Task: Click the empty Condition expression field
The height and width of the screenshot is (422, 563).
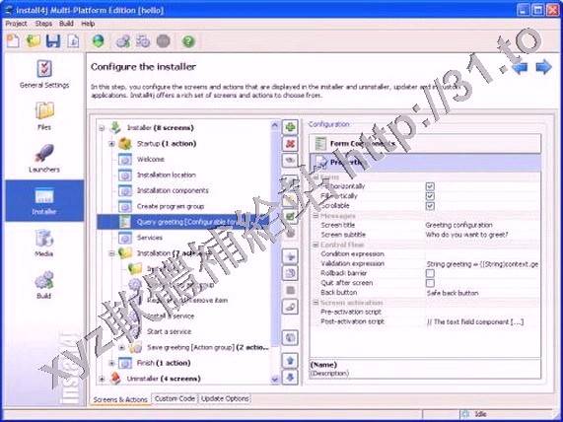Action: pyautogui.click(x=482, y=254)
